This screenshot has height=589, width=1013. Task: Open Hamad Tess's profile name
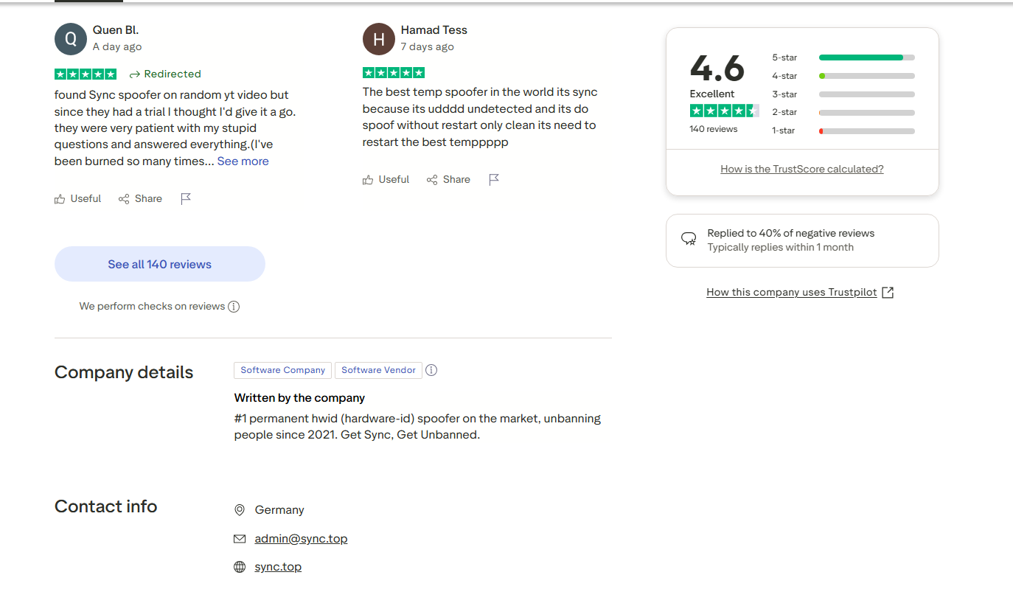coord(434,30)
